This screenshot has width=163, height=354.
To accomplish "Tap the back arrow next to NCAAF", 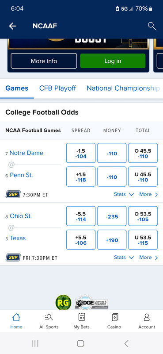I will tap(13, 26).
